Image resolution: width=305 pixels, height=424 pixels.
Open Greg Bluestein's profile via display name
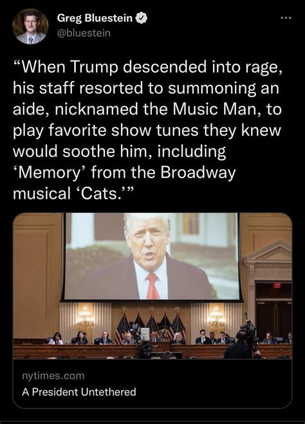pos(95,18)
